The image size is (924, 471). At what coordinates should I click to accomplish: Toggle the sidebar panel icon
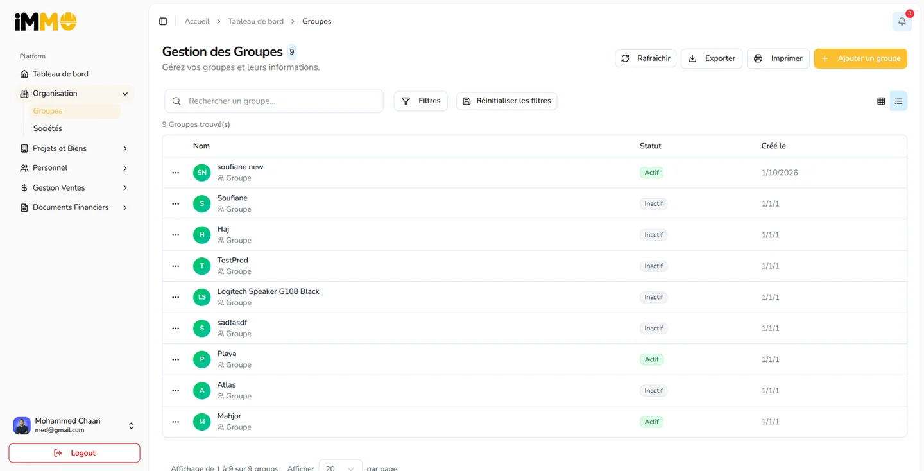[x=163, y=21]
